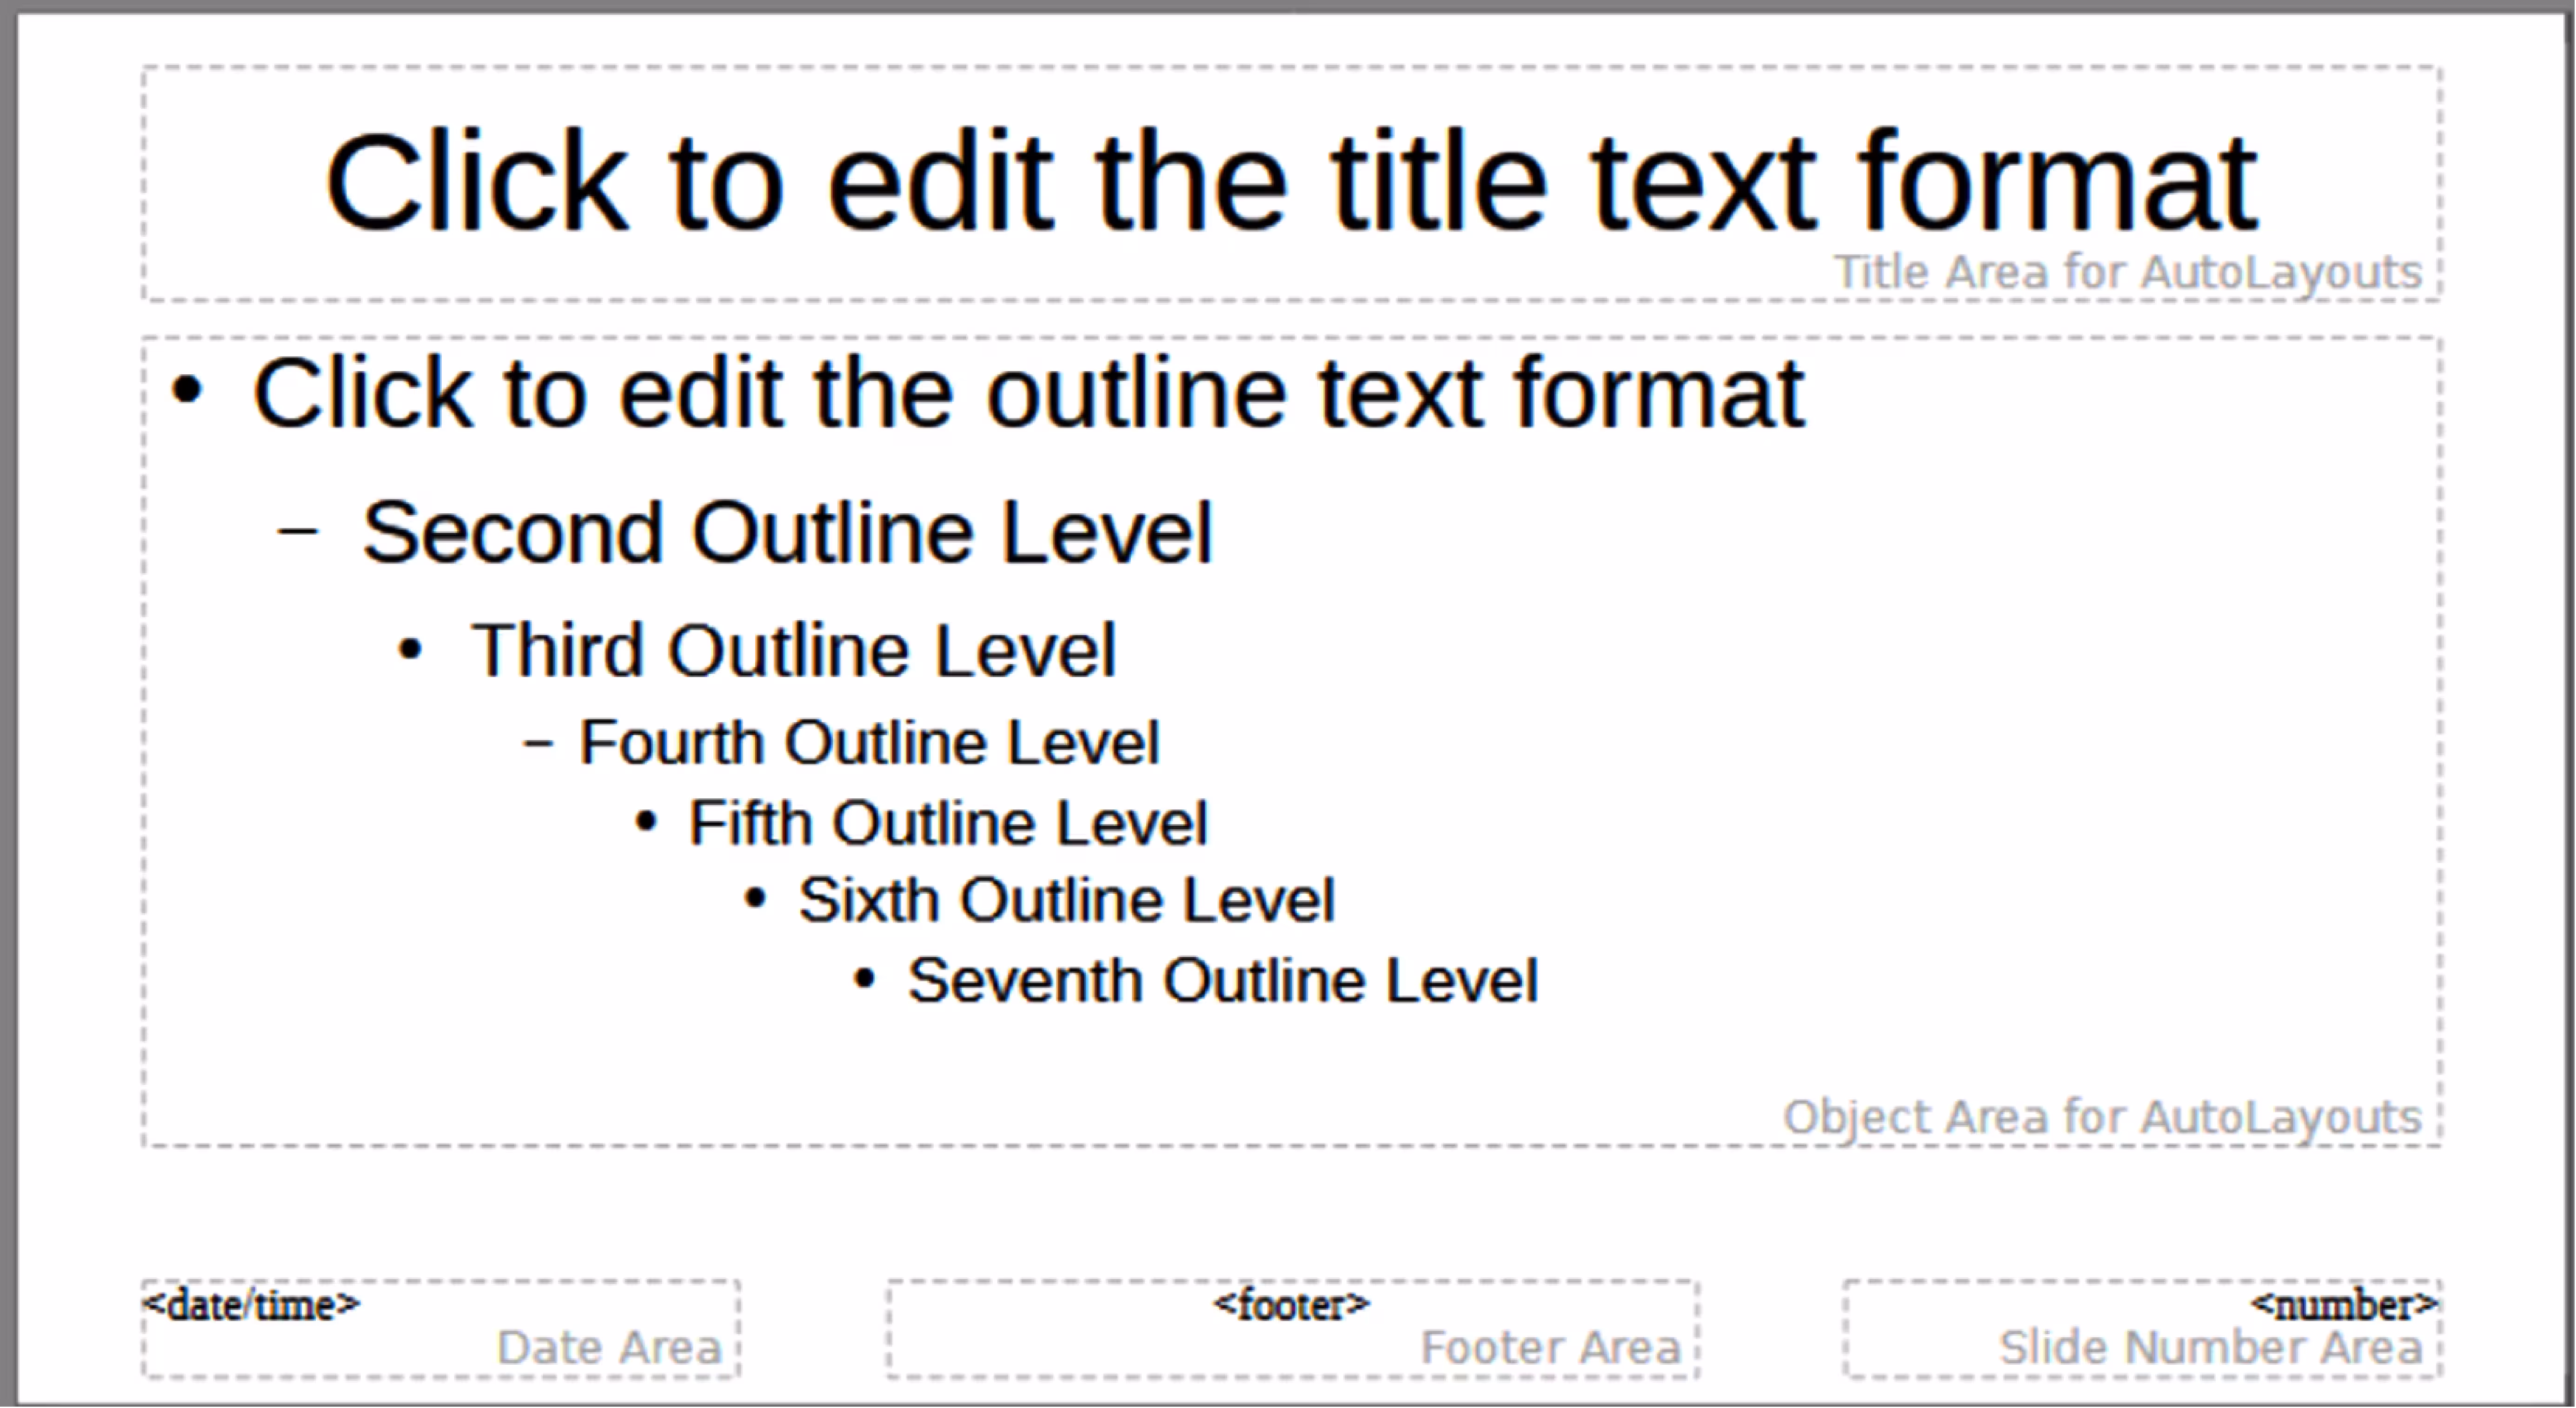Select the "Footer Area" label

click(1551, 1347)
